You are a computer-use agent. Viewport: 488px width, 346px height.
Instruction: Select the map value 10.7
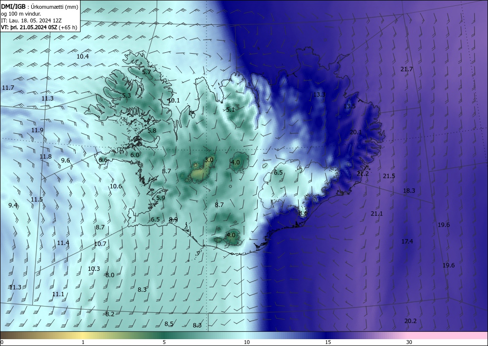100,244
